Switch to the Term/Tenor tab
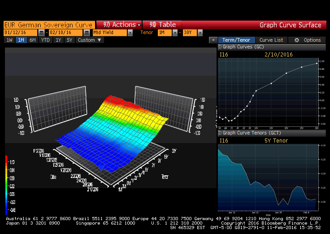330x234 pixels. pyautogui.click(x=236, y=40)
